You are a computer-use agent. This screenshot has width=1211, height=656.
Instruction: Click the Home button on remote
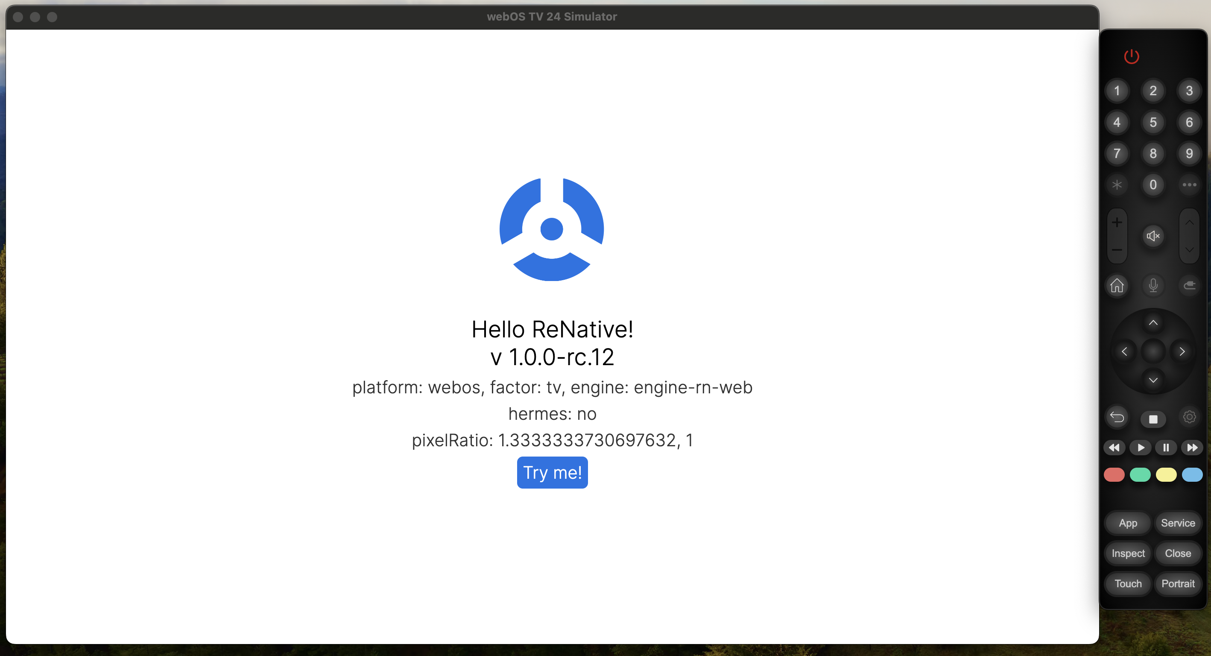1117,285
